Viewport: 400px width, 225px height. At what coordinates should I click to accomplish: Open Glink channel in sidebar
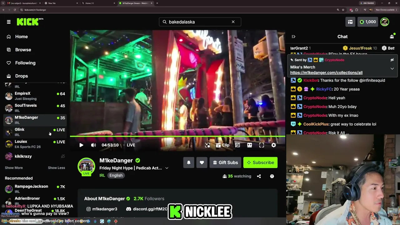35,132
